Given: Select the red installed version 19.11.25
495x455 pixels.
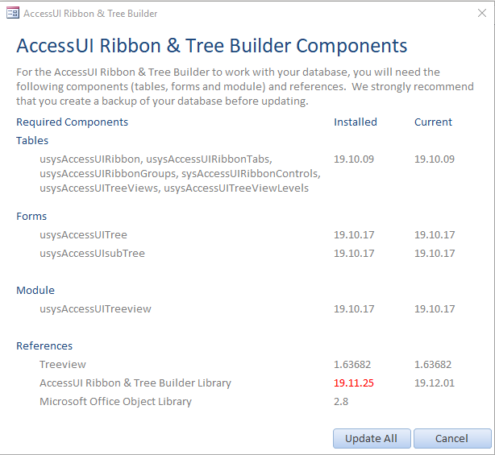Looking at the screenshot, I should click(354, 383).
